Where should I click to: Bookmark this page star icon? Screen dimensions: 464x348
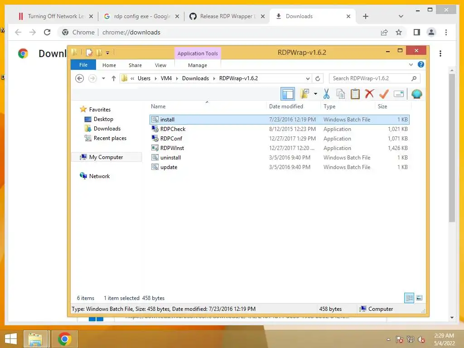point(399,32)
